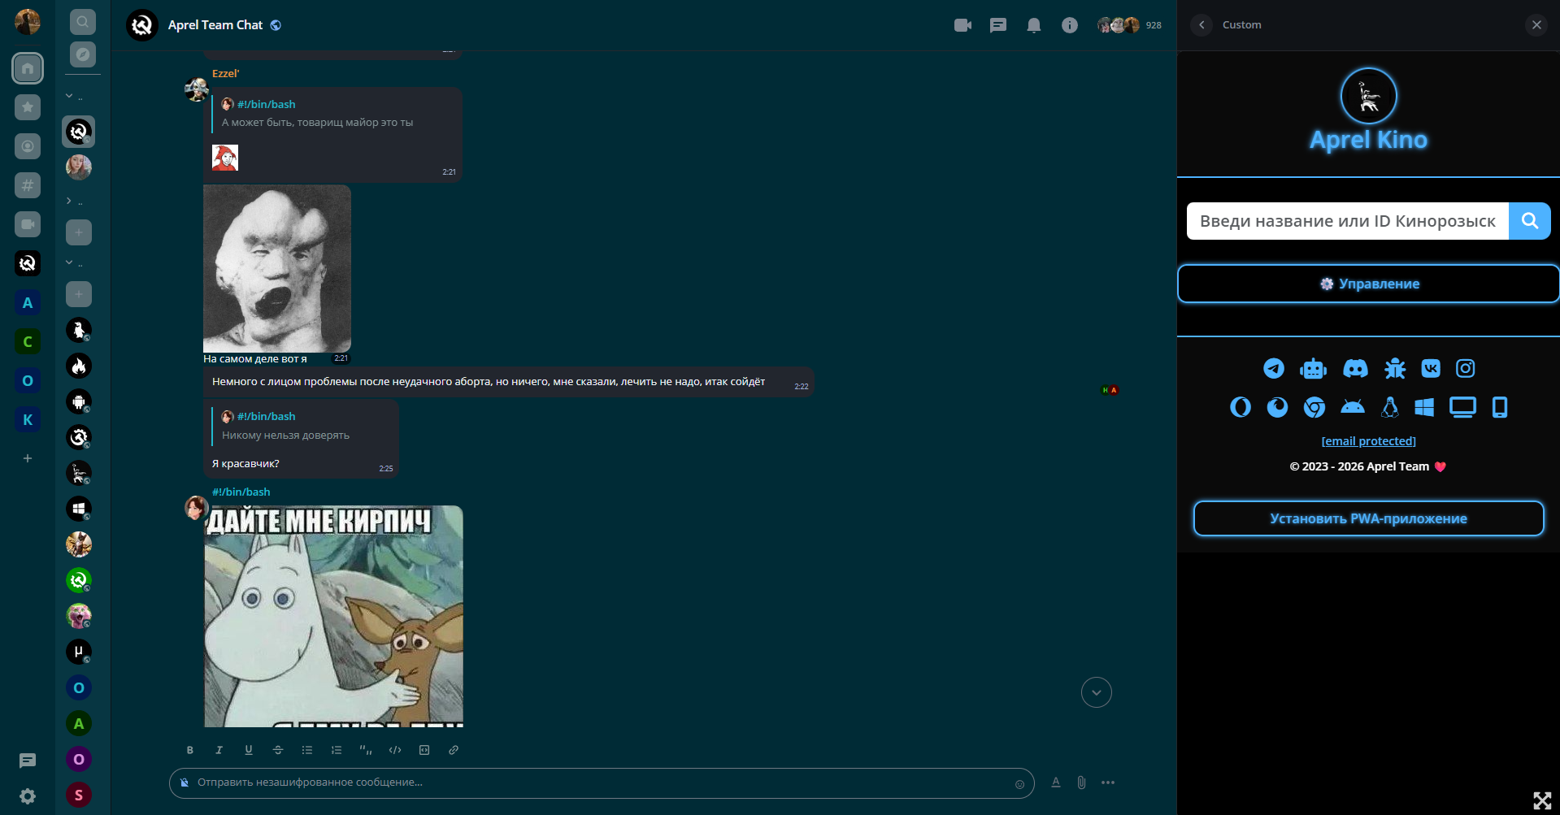Open favorites star in left sidebar
Viewport: 1560px width, 815px height.
28,107
